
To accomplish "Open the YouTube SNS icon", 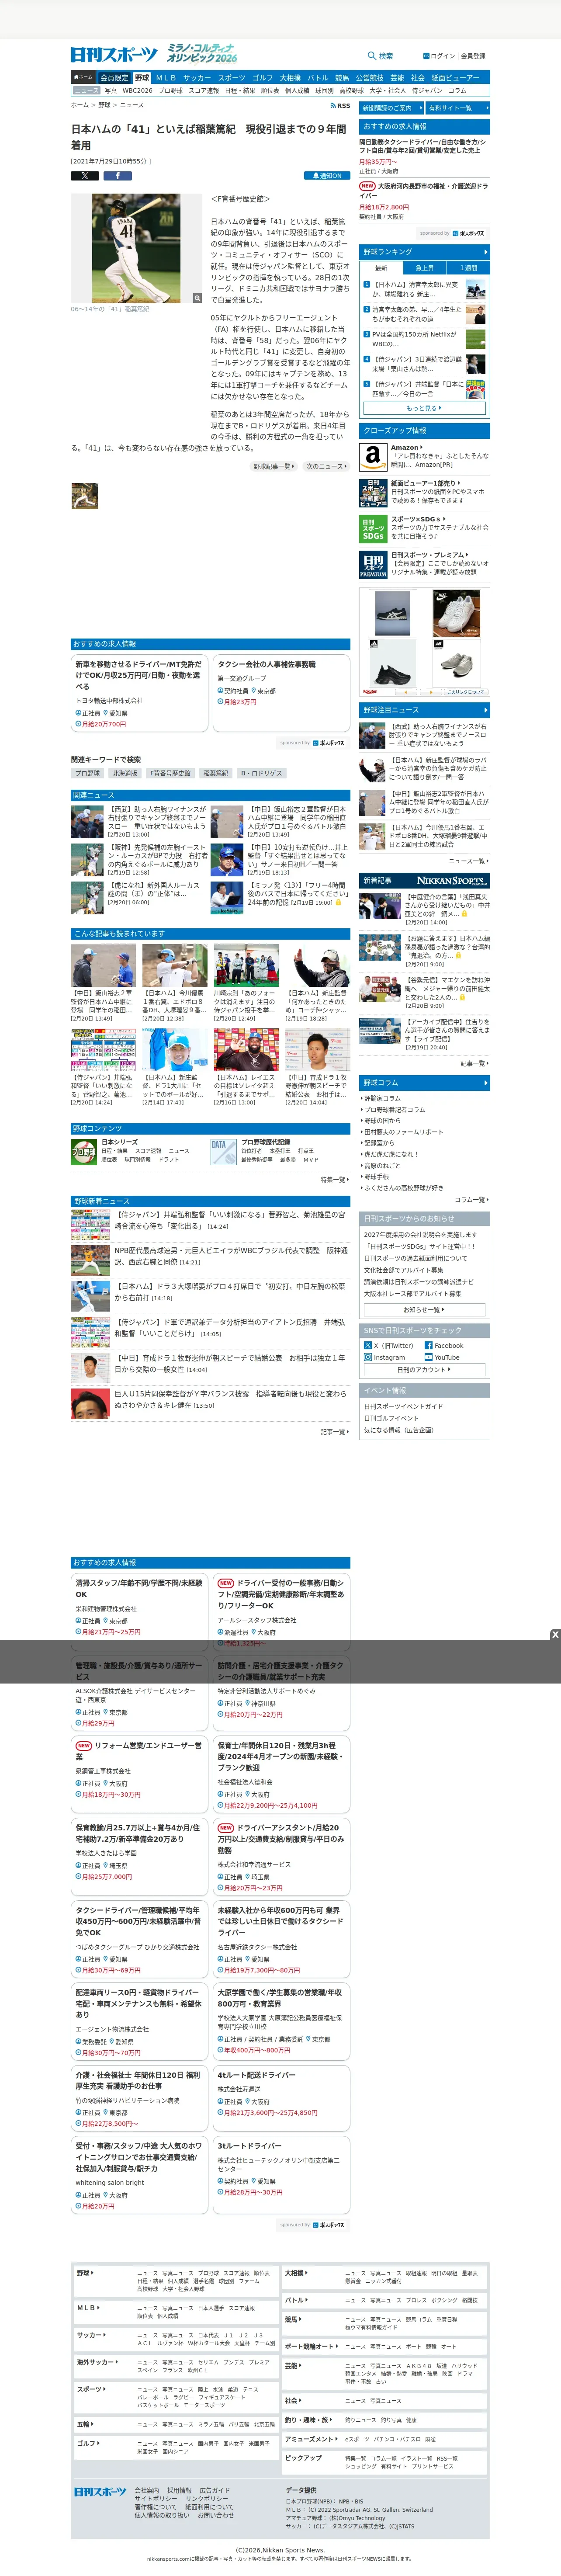I will pyautogui.click(x=428, y=1357).
